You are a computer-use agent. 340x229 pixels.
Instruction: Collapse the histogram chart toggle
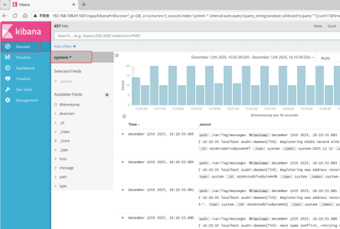[x=124, y=116]
